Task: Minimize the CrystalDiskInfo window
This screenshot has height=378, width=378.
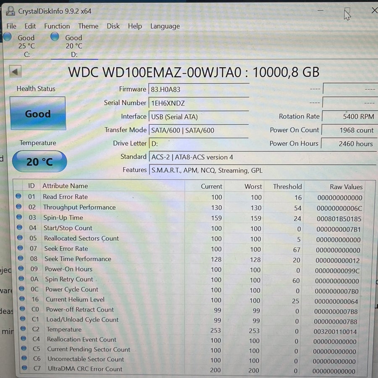Action: [x=320, y=10]
